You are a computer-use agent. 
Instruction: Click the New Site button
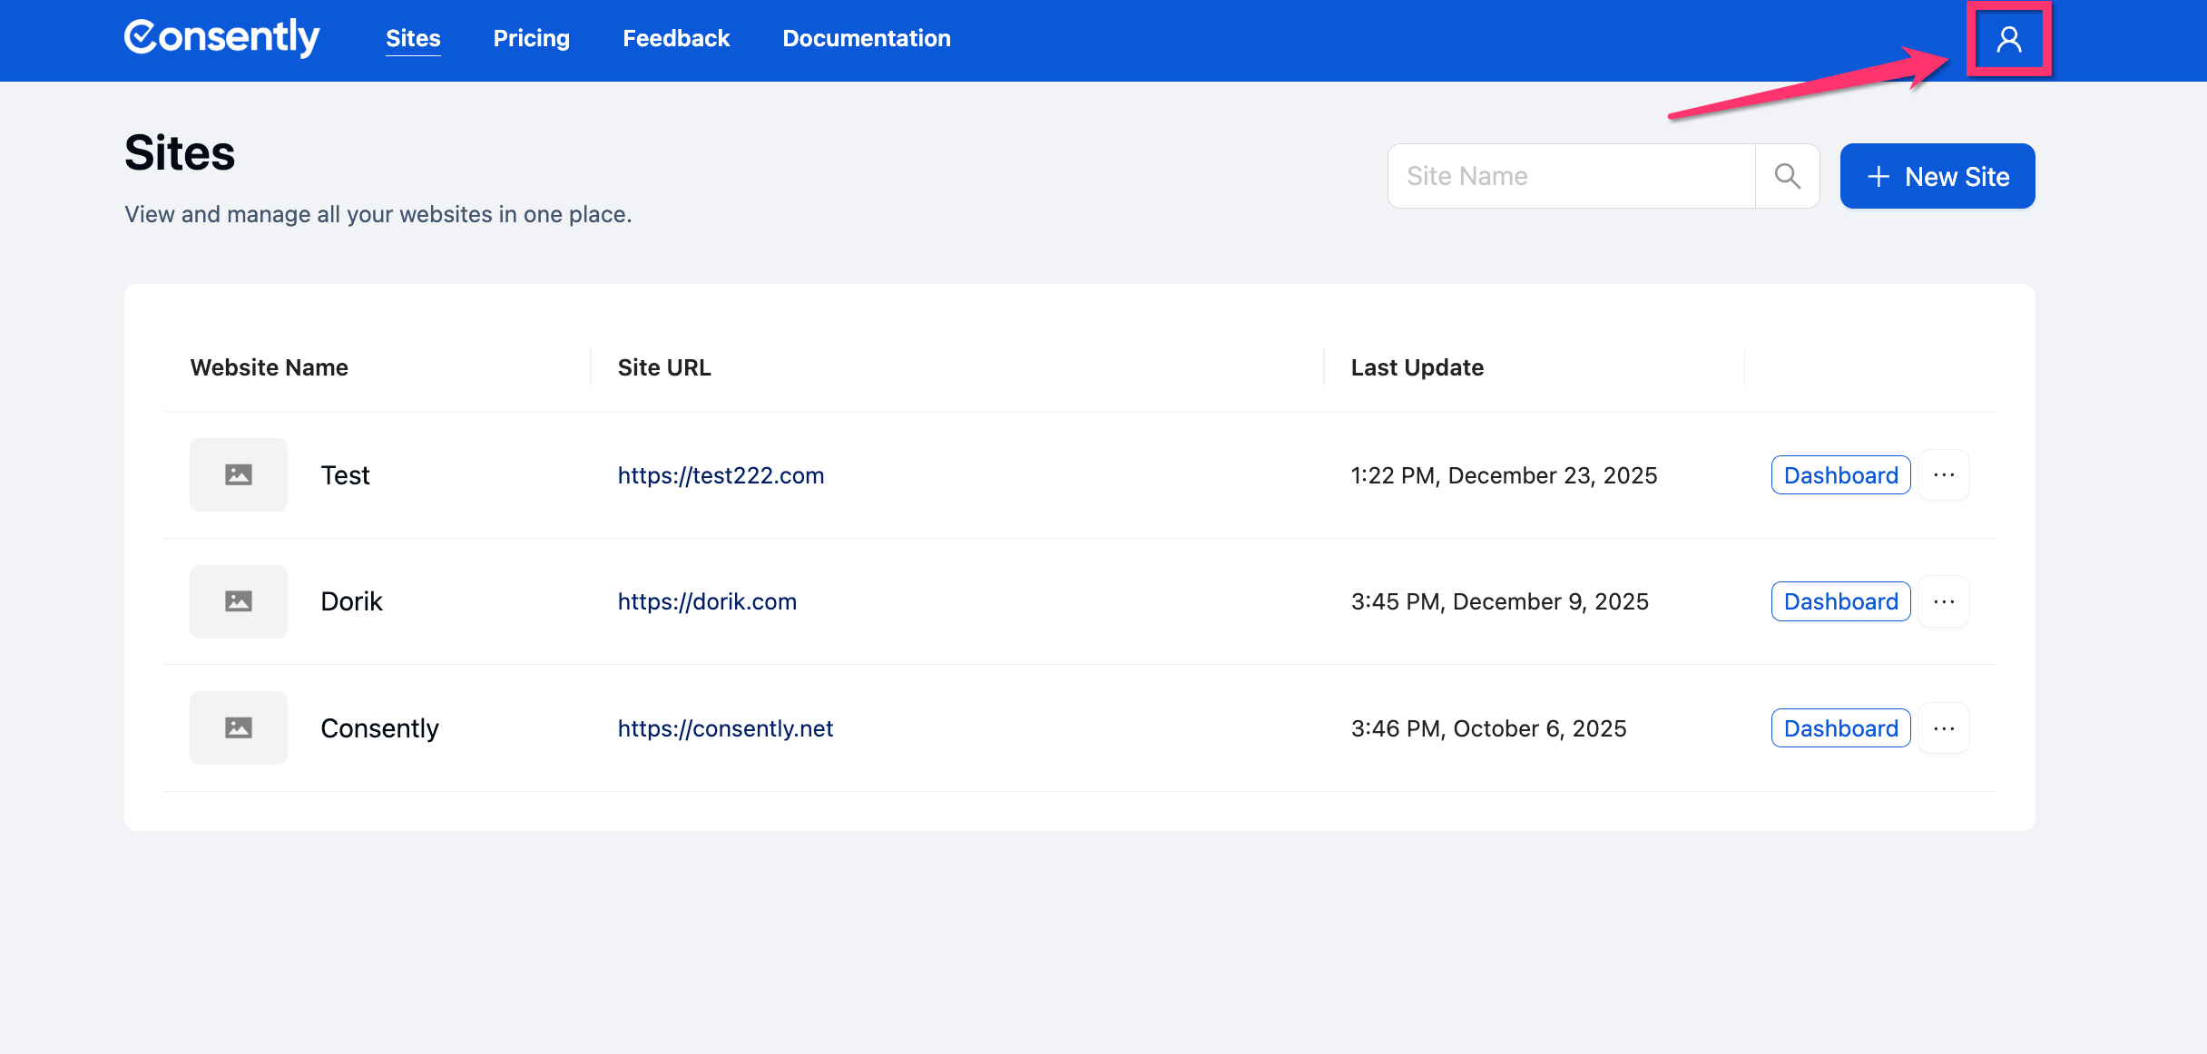pos(1937,176)
